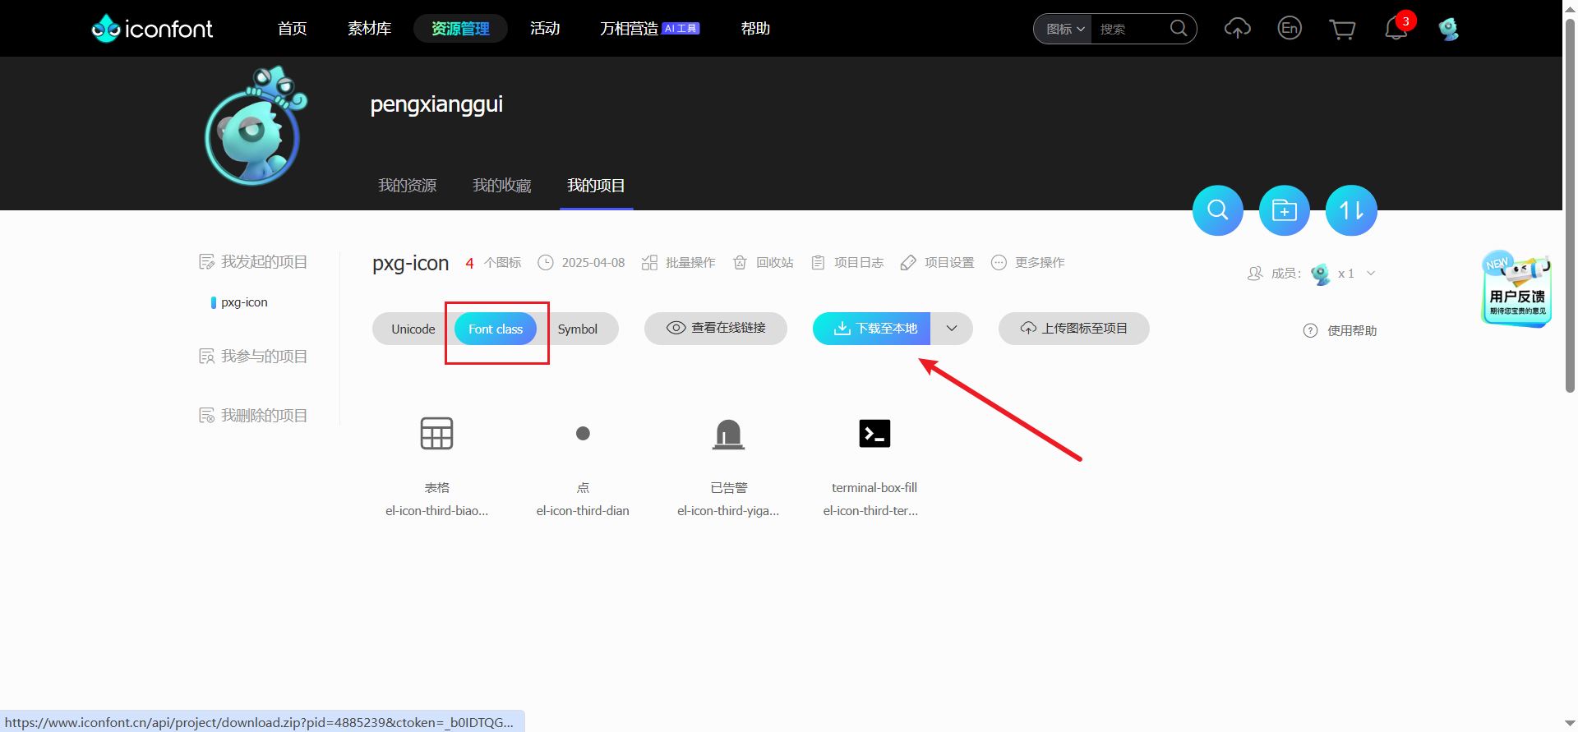Click the 2025-04-08 date text
This screenshot has height=732, width=1578.
(x=593, y=263)
